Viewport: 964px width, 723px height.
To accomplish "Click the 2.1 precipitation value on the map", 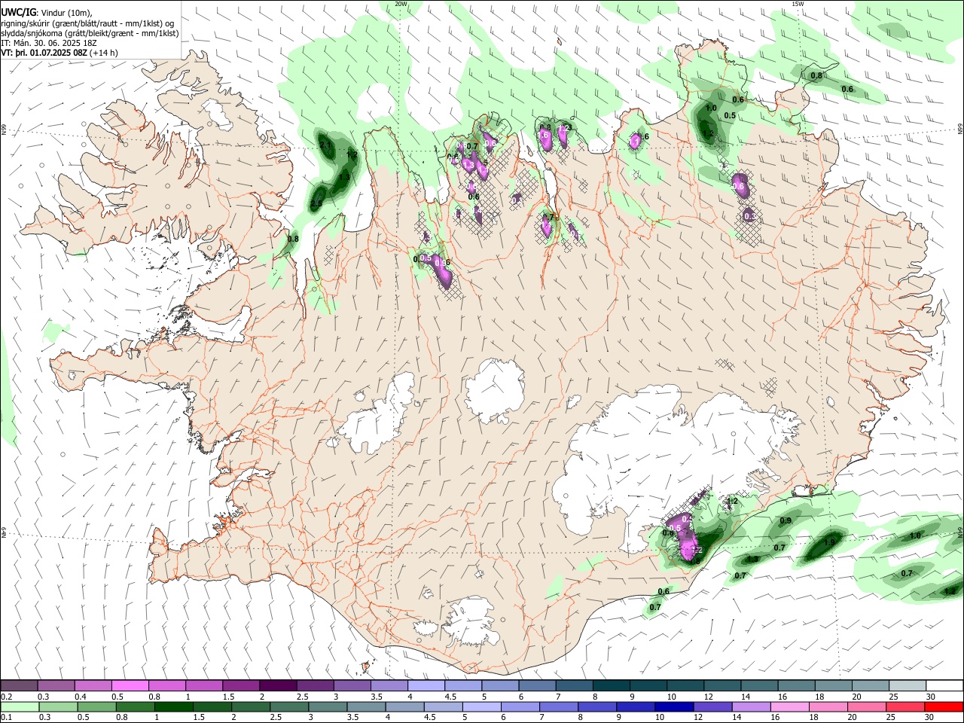I will tap(325, 145).
